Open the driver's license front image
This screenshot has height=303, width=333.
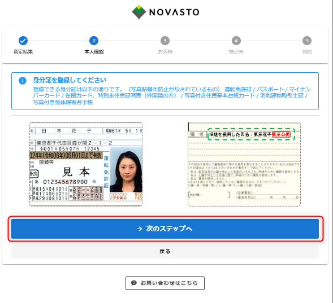(x=86, y=164)
